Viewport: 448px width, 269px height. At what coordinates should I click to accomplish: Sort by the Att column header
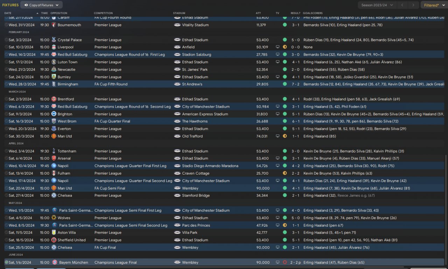pyautogui.click(x=258, y=13)
